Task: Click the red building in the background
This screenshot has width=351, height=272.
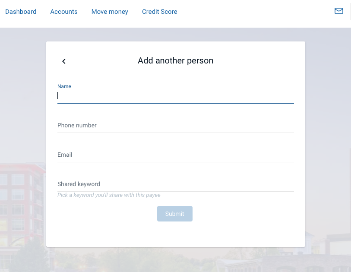Action: (21, 206)
